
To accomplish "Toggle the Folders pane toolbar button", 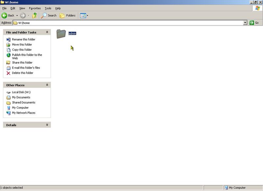I will click(x=67, y=15).
